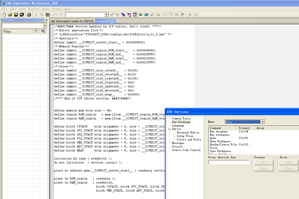The height and width of the screenshot is (199, 299).
Task: Click the first status column icon beside Files
Action: click(36, 32)
